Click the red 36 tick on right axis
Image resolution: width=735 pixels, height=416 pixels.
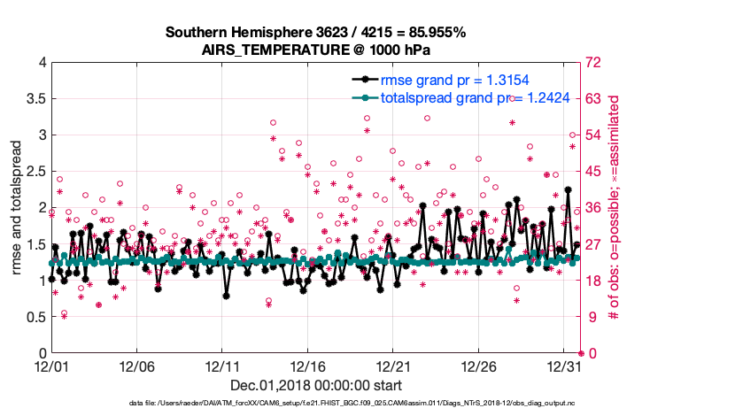point(593,208)
